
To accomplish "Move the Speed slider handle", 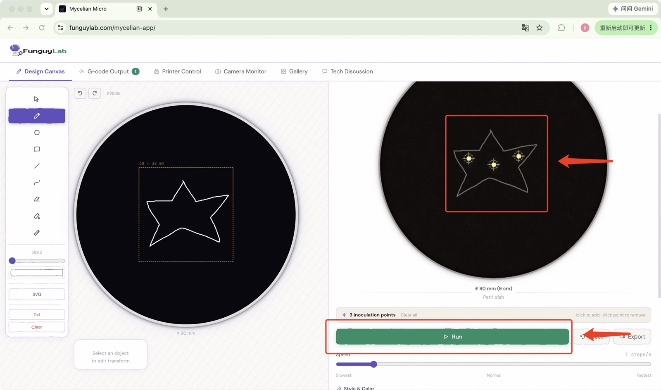I will click(x=374, y=364).
